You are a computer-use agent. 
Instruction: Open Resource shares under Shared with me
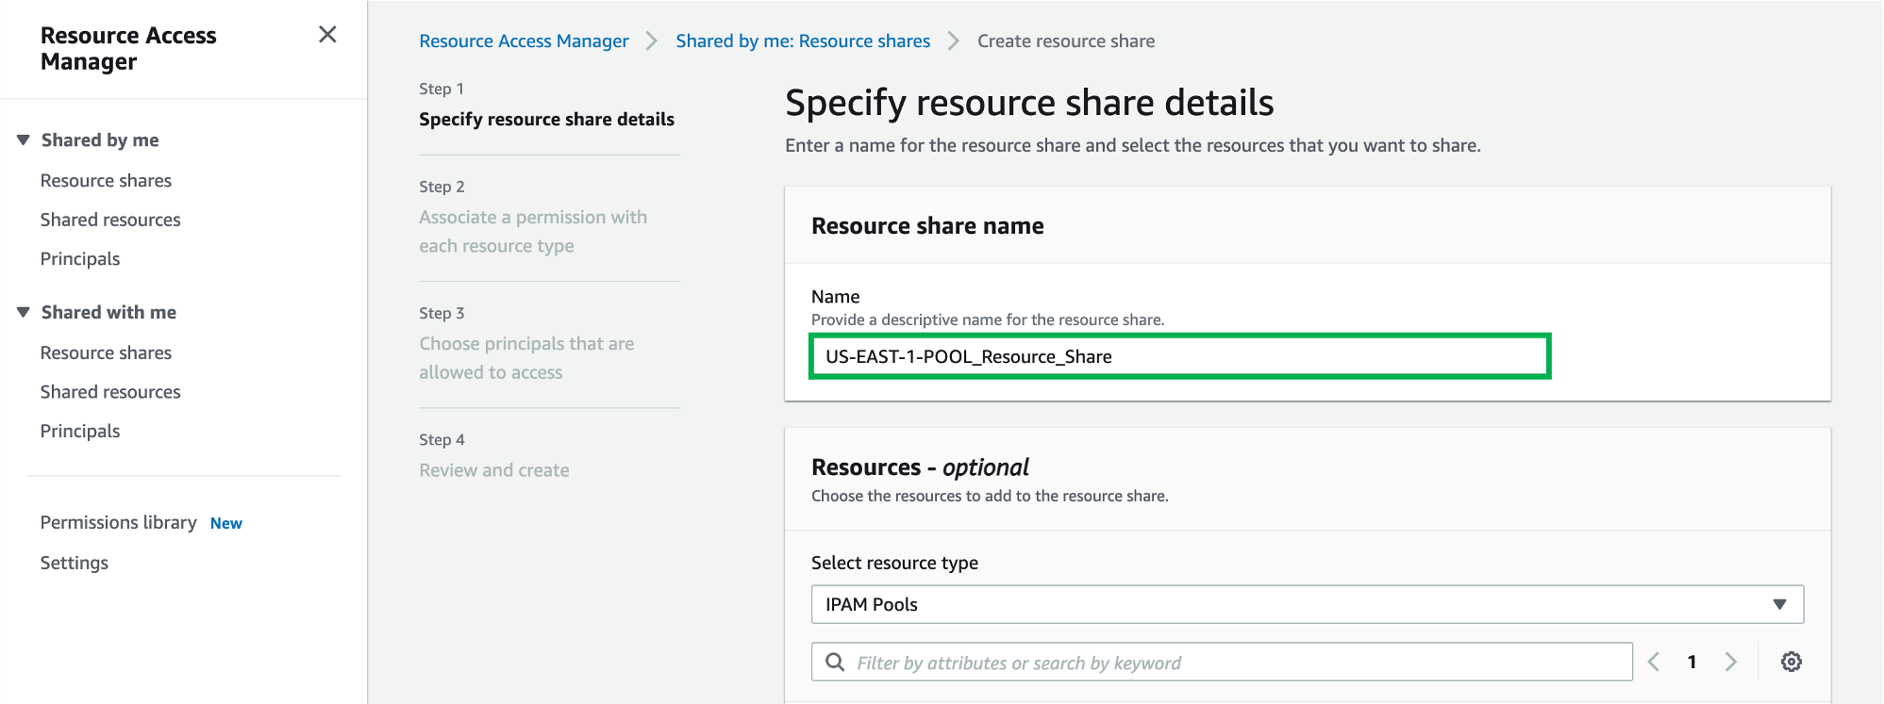106,353
